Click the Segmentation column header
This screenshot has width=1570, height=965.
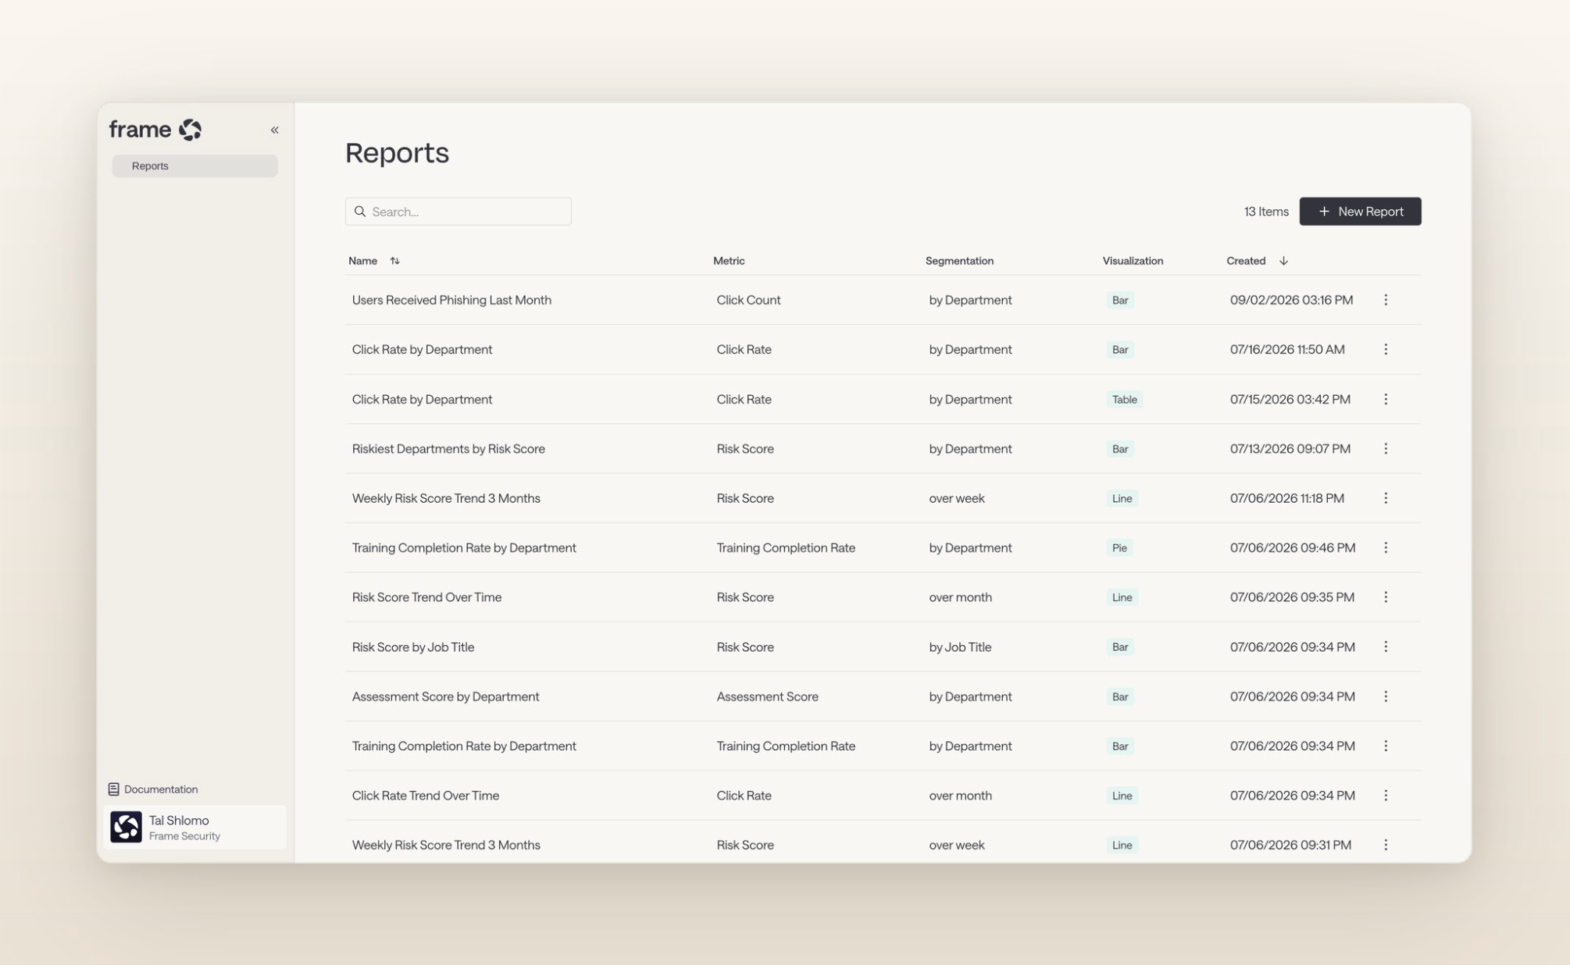[959, 261]
